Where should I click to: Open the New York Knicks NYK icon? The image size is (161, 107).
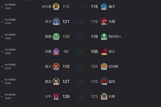point(104,67)
